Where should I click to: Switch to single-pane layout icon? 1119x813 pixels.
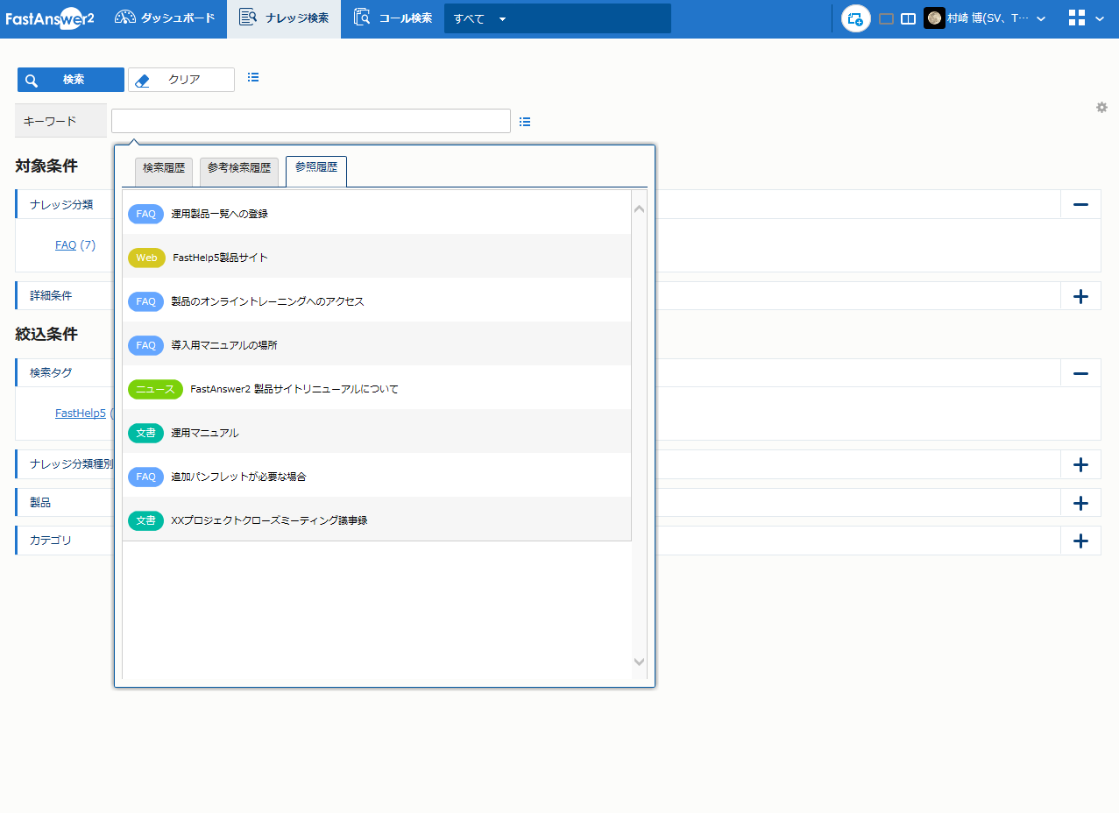coord(886,18)
